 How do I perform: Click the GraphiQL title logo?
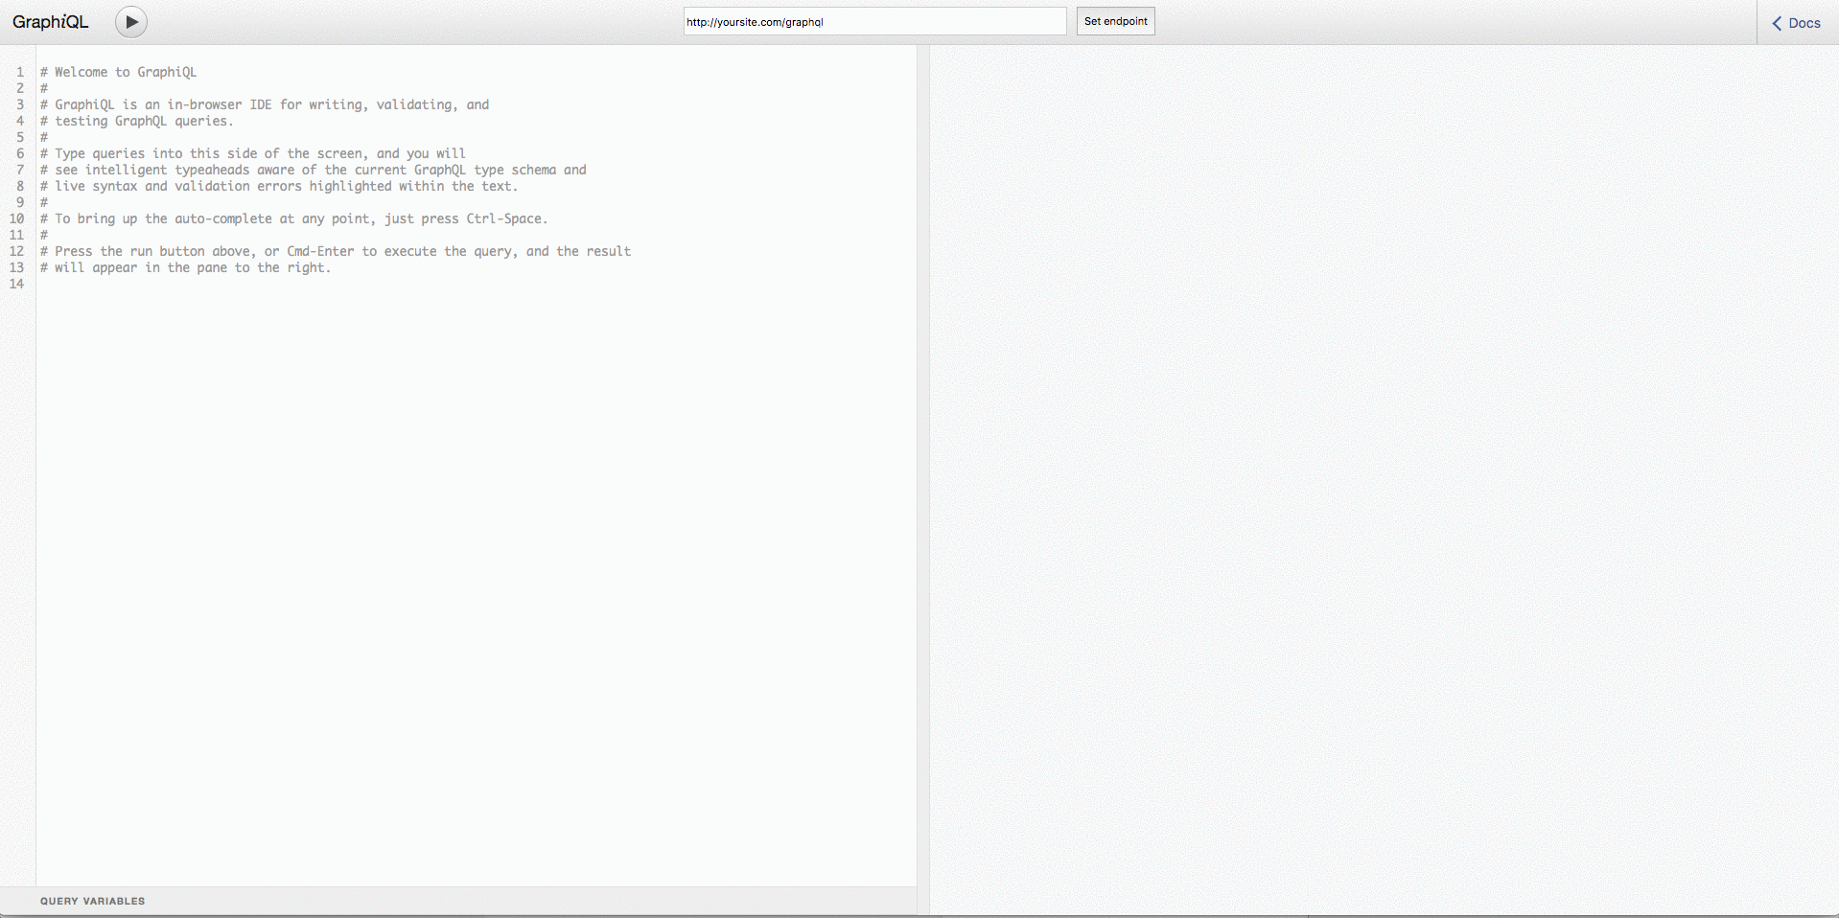point(51,22)
